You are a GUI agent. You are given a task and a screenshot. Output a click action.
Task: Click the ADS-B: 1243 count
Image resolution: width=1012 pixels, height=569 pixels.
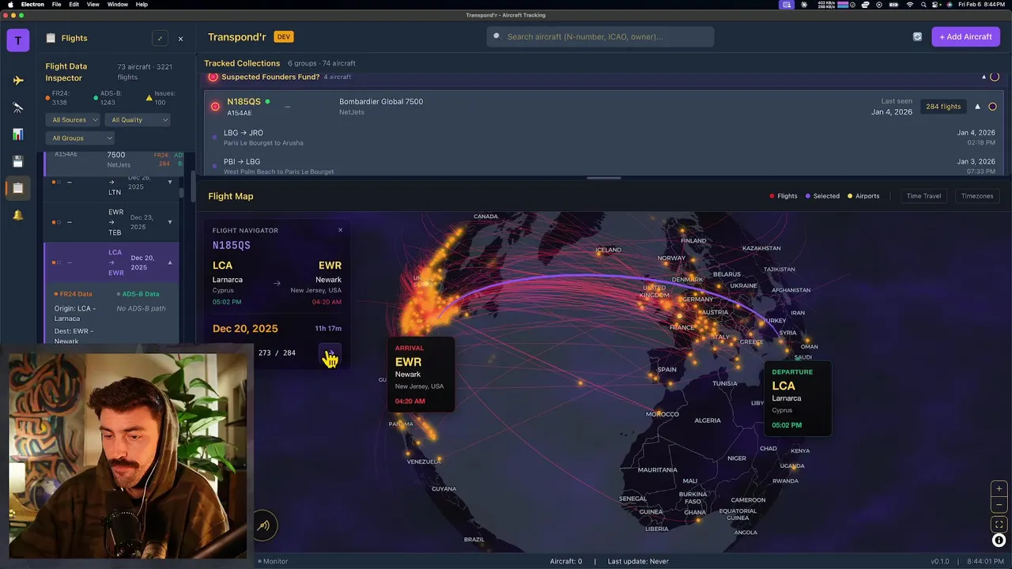(108, 98)
